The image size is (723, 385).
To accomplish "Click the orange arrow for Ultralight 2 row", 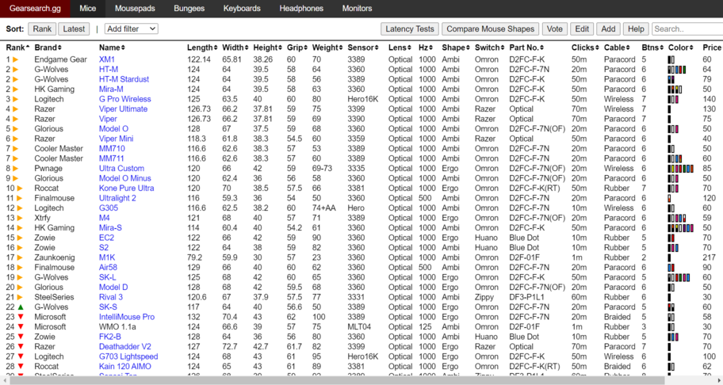I will 20,198.
